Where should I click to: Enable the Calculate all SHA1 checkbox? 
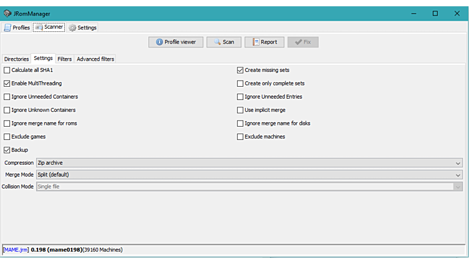7,71
